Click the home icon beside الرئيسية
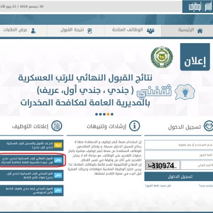 [200, 31]
